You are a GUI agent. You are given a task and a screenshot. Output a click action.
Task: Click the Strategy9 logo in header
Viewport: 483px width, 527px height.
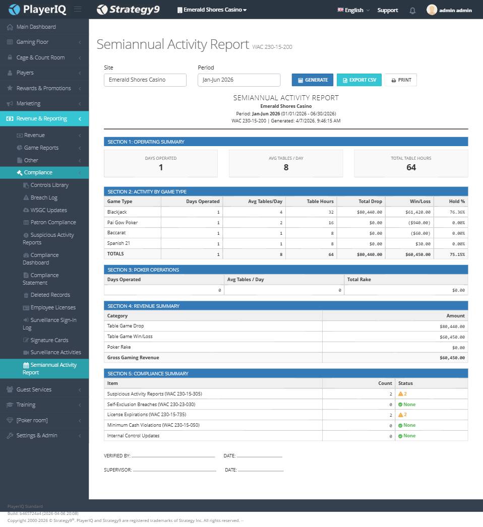128,10
